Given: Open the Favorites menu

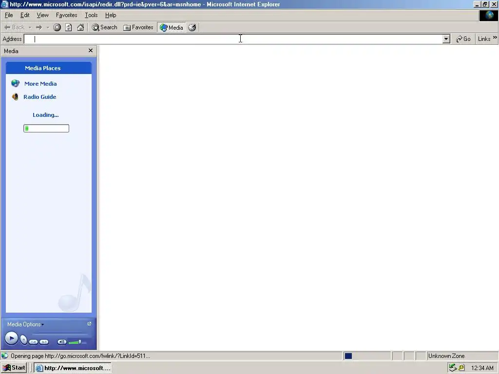Looking at the screenshot, I should tap(66, 15).
